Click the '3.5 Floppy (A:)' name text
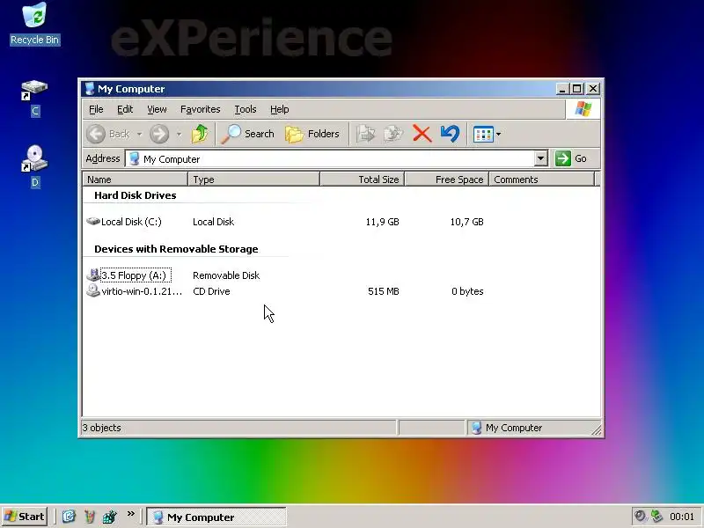The width and height of the screenshot is (704, 528). pyautogui.click(x=134, y=275)
